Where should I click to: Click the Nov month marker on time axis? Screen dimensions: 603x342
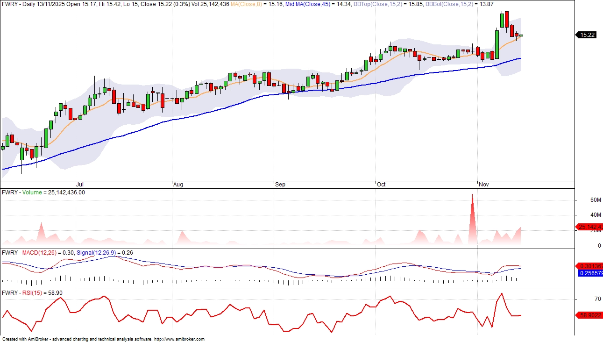483,185
